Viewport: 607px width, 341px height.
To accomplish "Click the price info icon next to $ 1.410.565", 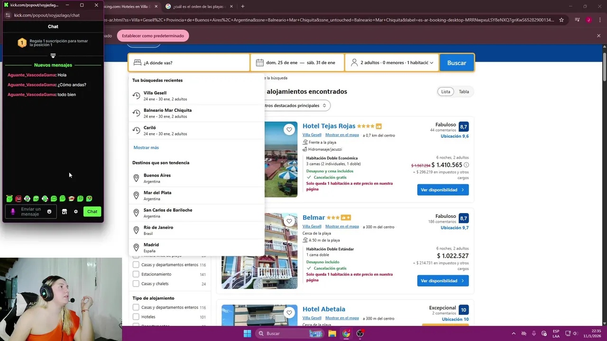I will click(x=466, y=165).
